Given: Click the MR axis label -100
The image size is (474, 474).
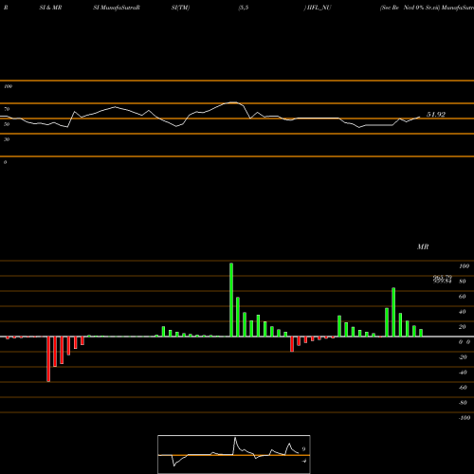Looking at the screenshot, I should (465, 418).
